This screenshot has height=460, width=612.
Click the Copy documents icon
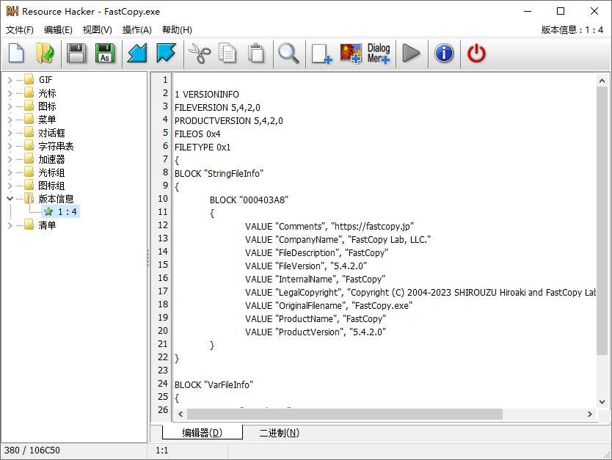pyautogui.click(x=227, y=54)
